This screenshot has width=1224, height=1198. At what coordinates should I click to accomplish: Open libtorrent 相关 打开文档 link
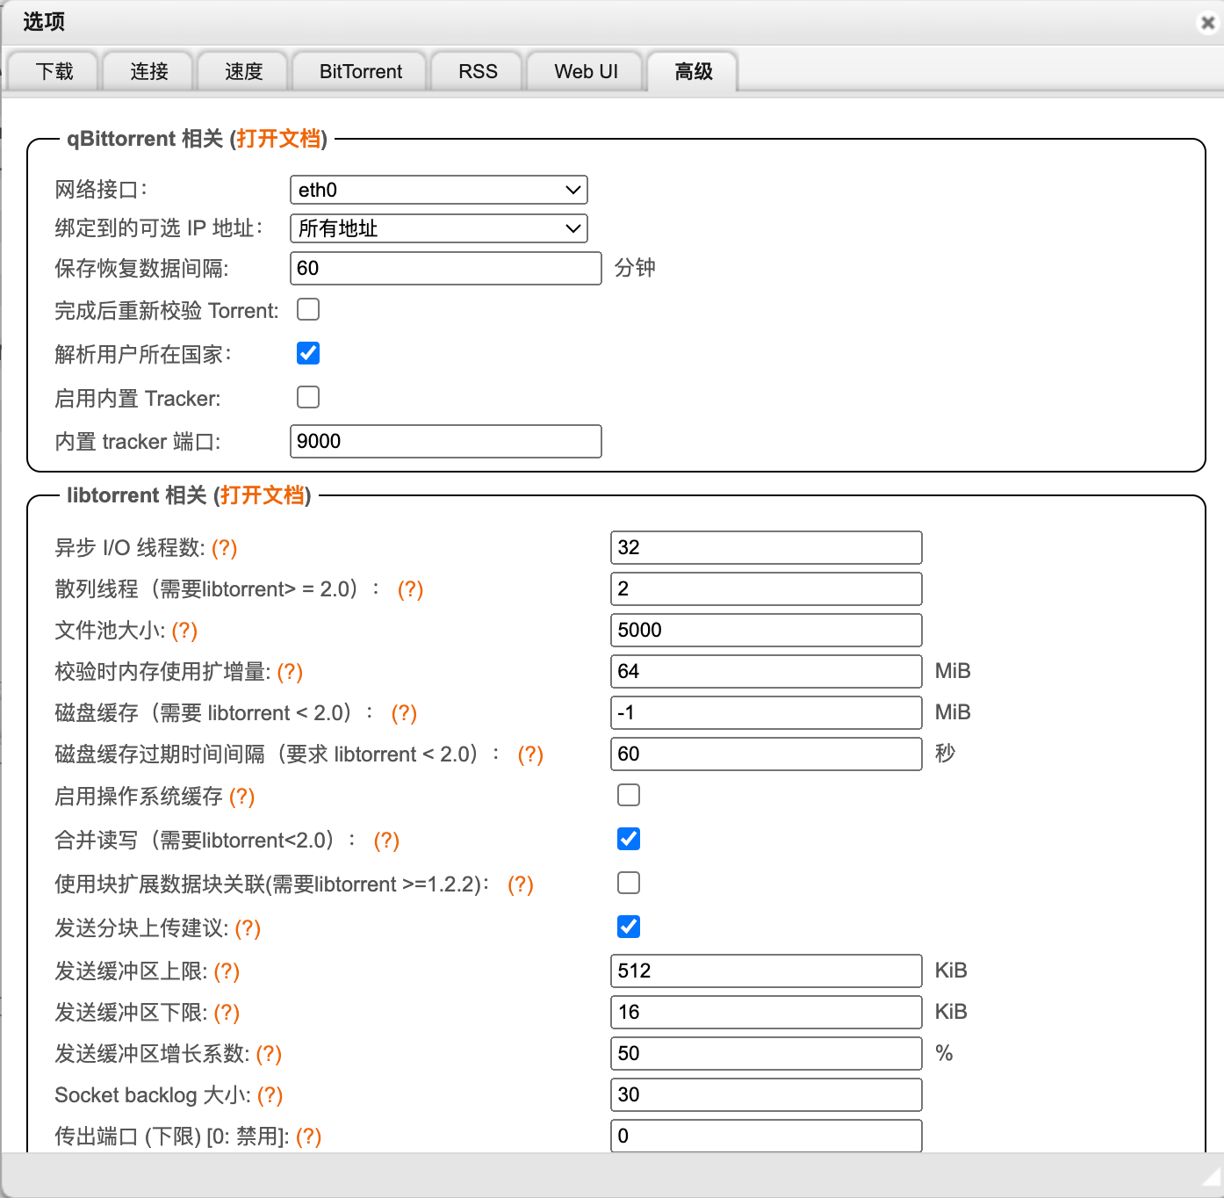click(x=262, y=495)
